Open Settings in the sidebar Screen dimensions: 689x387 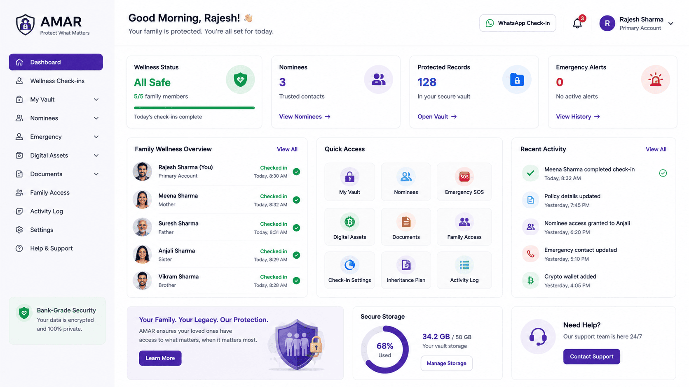[56, 230]
